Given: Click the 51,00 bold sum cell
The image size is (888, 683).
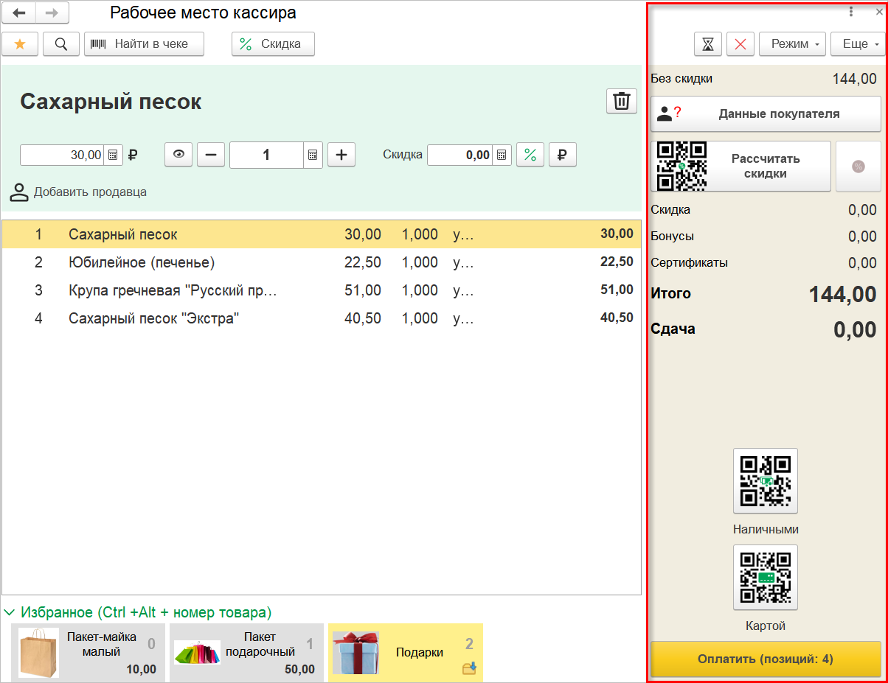Looking at the screenshot, I should coord(617,290).
